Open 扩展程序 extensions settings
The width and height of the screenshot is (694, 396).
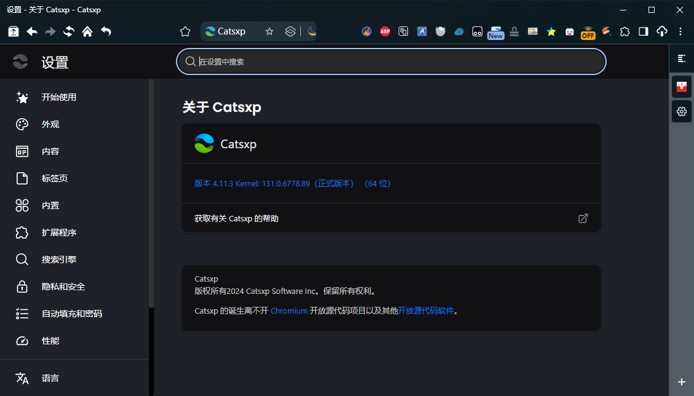[x=59, y=232]
